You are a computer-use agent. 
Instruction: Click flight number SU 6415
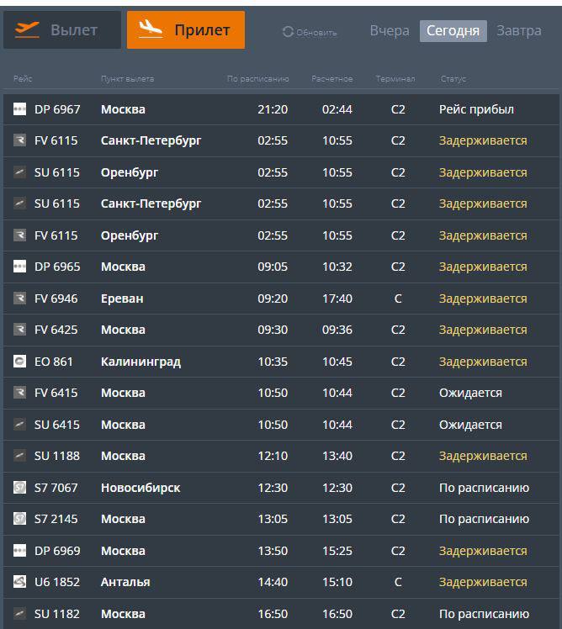[x=57, y=425]
